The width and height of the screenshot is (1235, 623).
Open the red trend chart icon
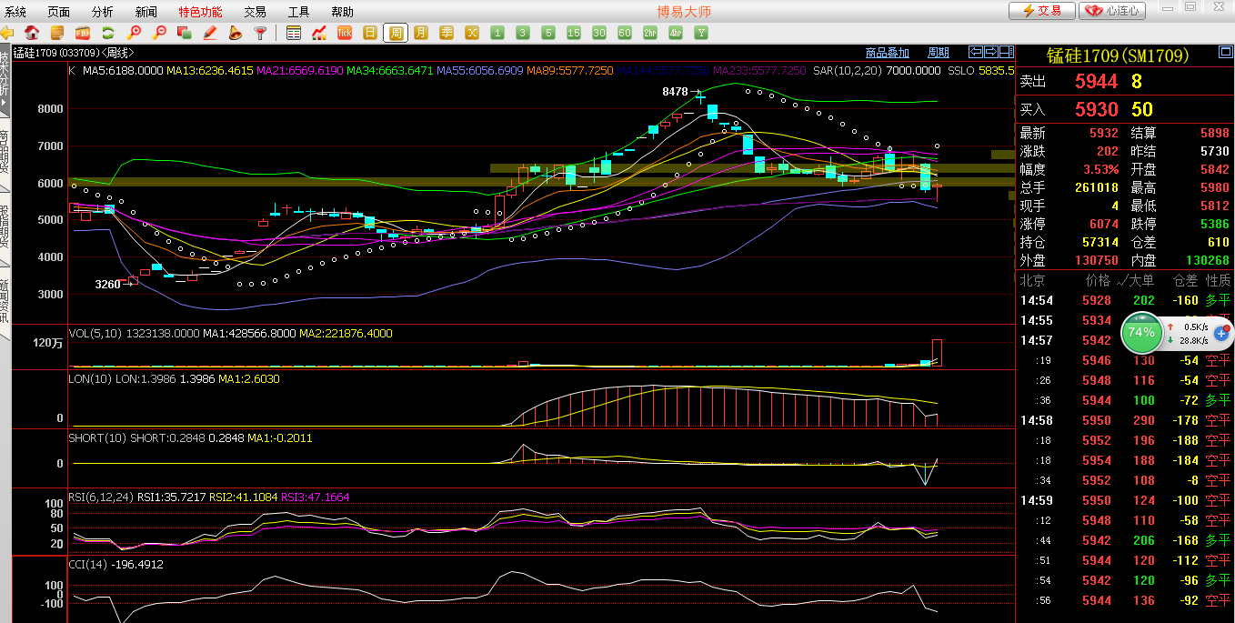click(x=319, y=33)
